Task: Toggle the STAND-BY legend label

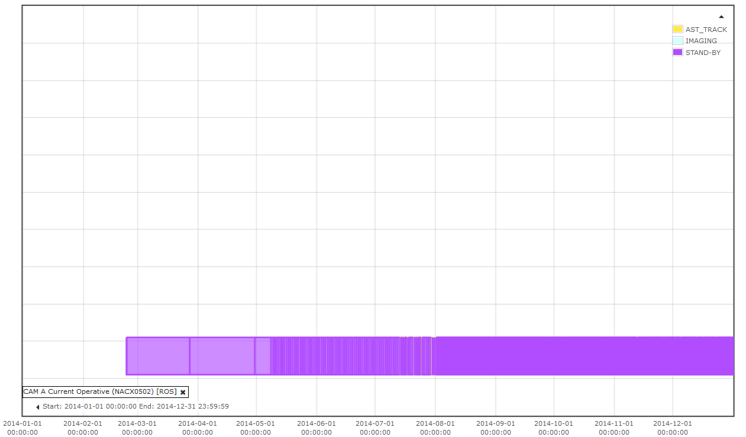Action: (703, 53)
